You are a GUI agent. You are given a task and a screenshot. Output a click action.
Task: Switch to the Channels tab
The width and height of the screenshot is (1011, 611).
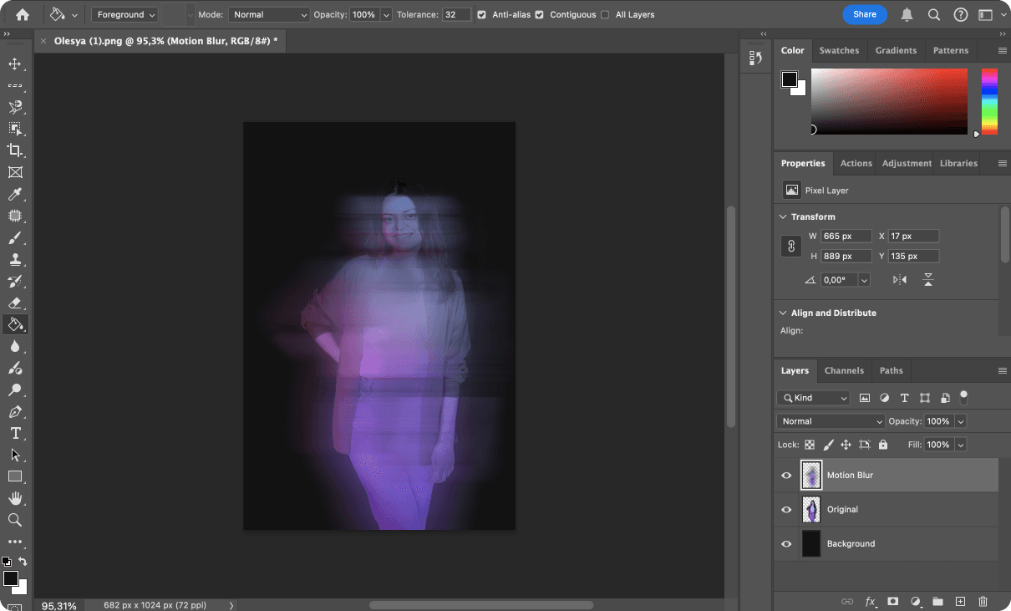tap(844, 370)
